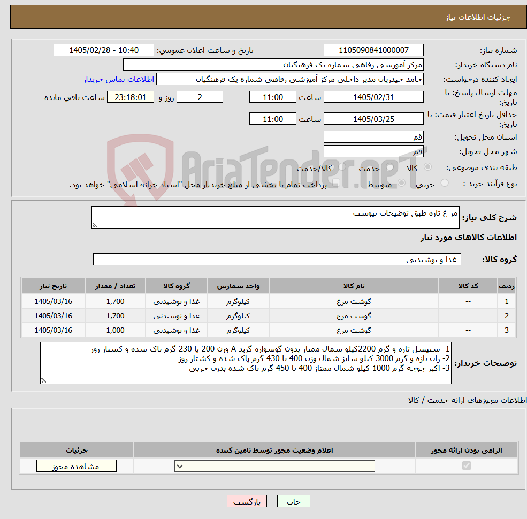
Task: Toggle the Islamic treasury payment checkbox
Action: pyautogui.click(x=336, y=183)
